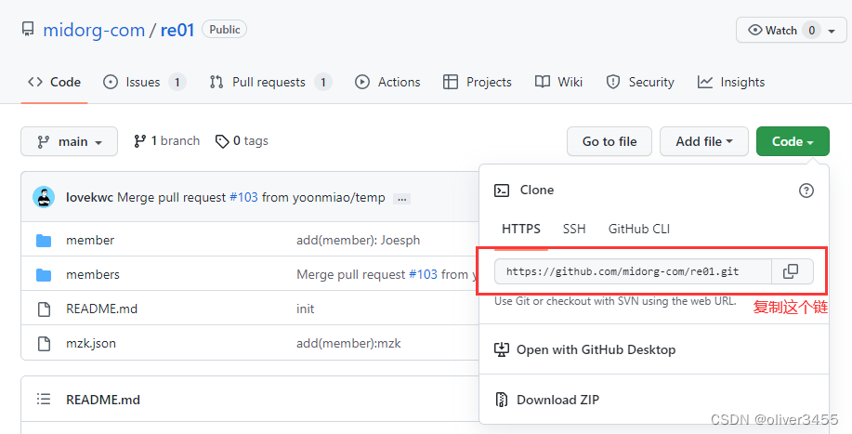This screenshot has height=434, width=852.
Task: Click the Projects table icon
Action: pyautogui.click(x=451, y=82)
